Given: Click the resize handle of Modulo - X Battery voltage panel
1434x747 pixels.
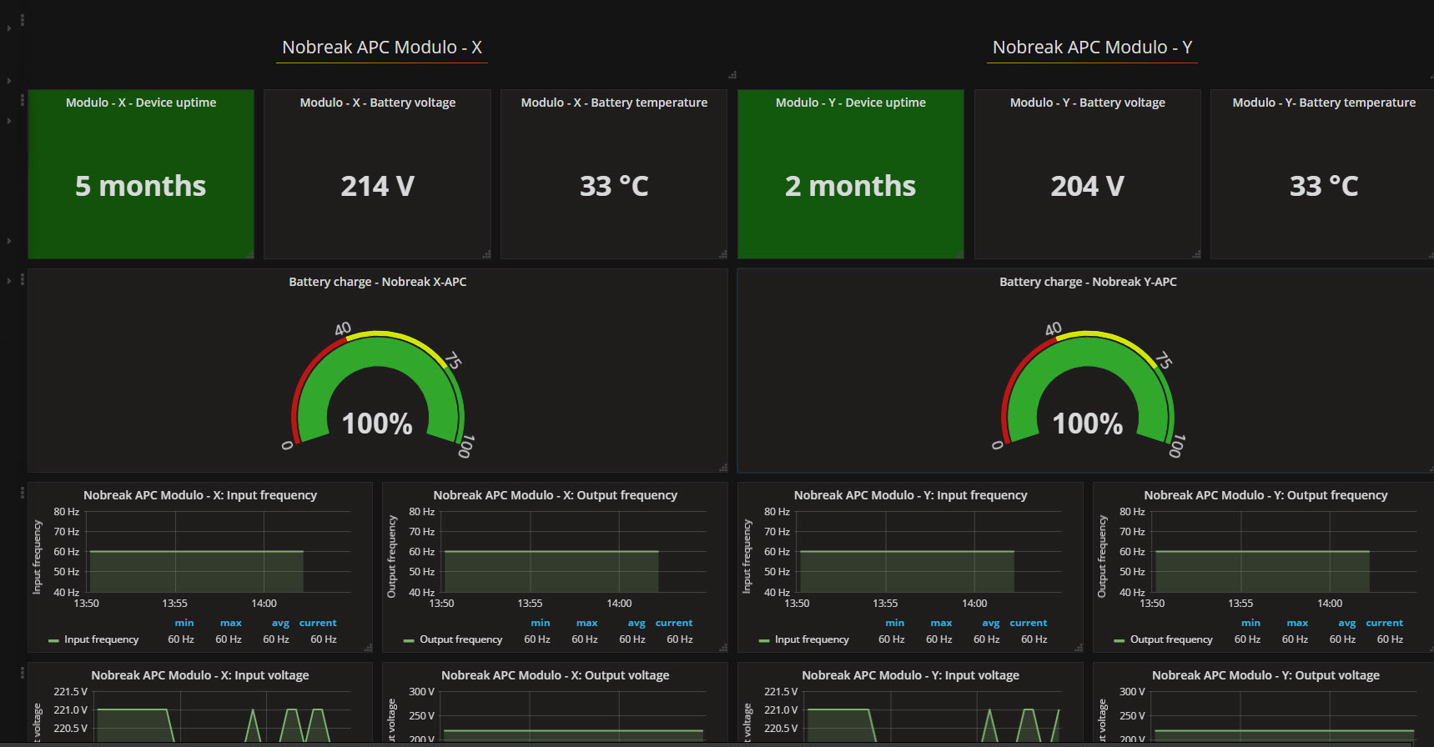Looking at the screenshot, I should 486,254.
